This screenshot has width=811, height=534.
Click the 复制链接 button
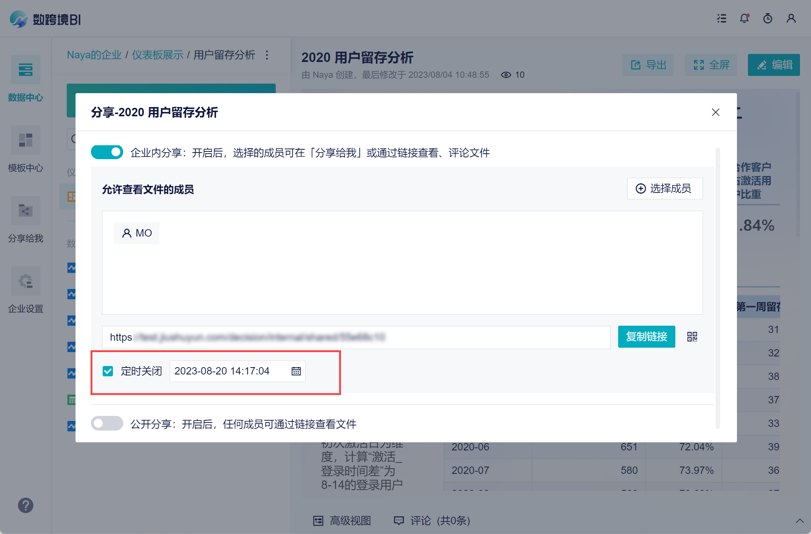click(646, 337)
